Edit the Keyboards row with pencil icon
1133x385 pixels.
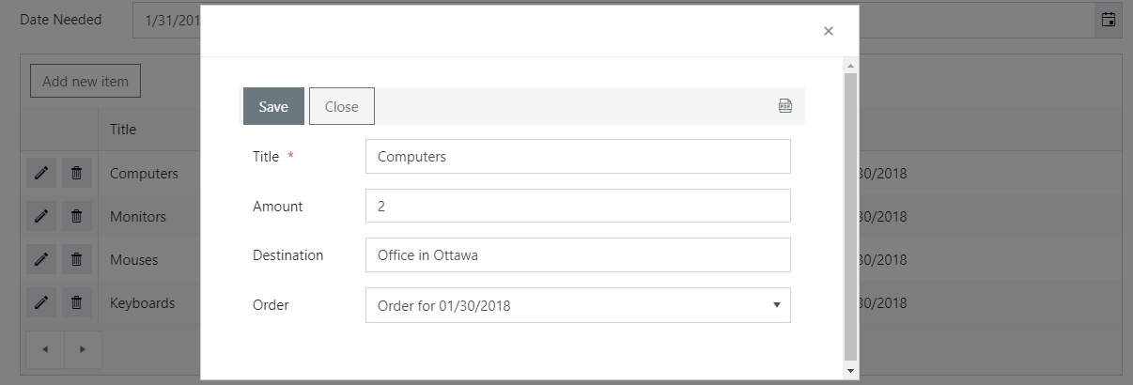[40, 302]
